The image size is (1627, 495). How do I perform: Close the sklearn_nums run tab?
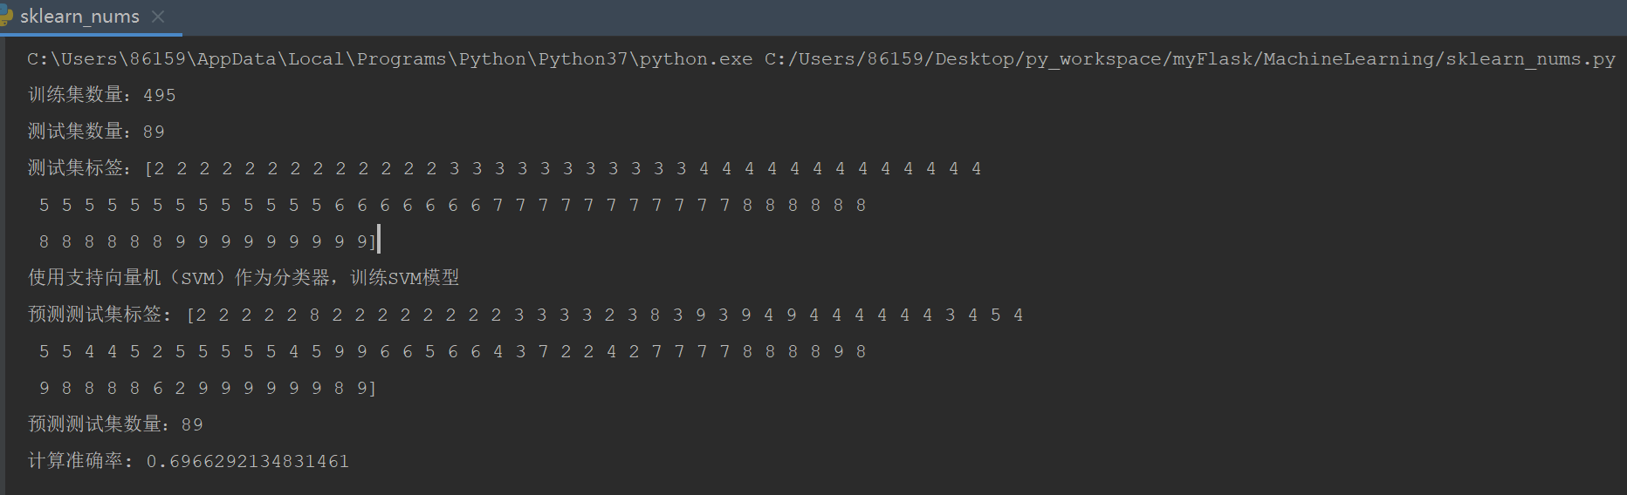tap(158, 17)
